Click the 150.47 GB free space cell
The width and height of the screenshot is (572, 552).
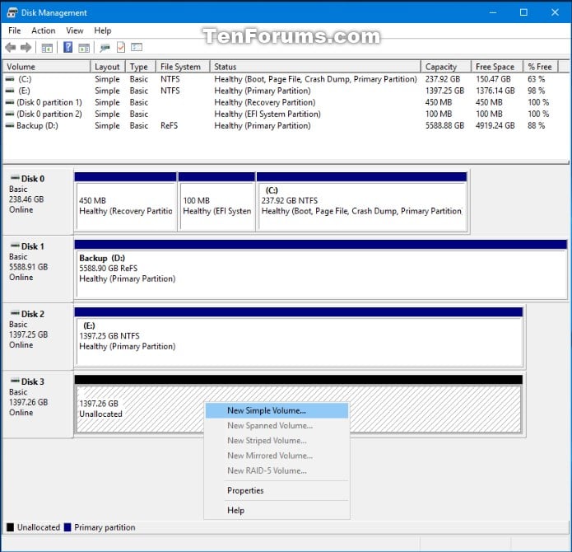click(493, 79)
